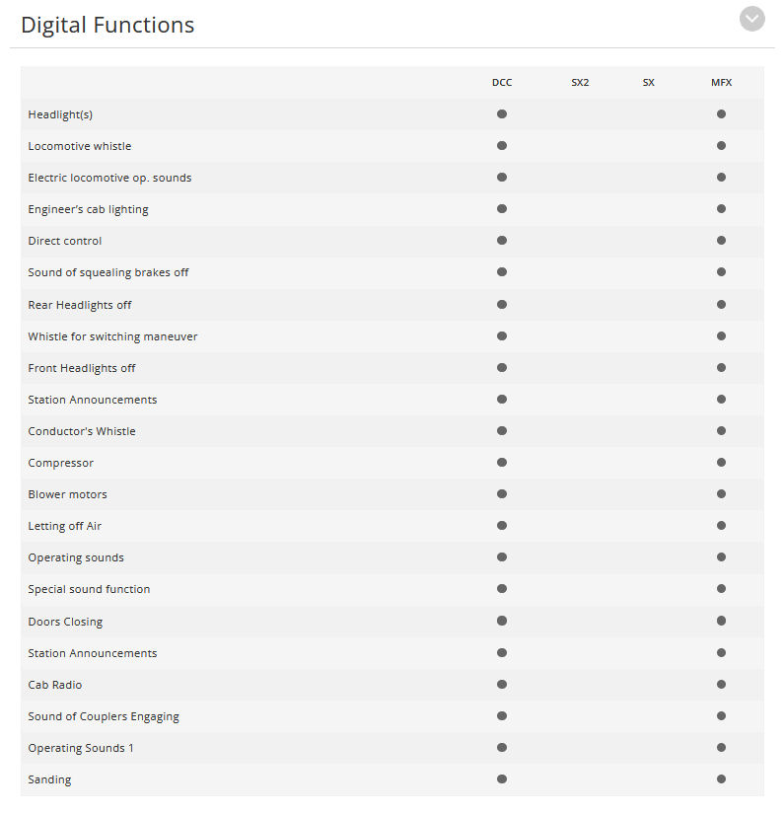Click the DCC dot for Direct control
Screen dimensions: 784x814
pyautogui.click(x=502, y=241)
